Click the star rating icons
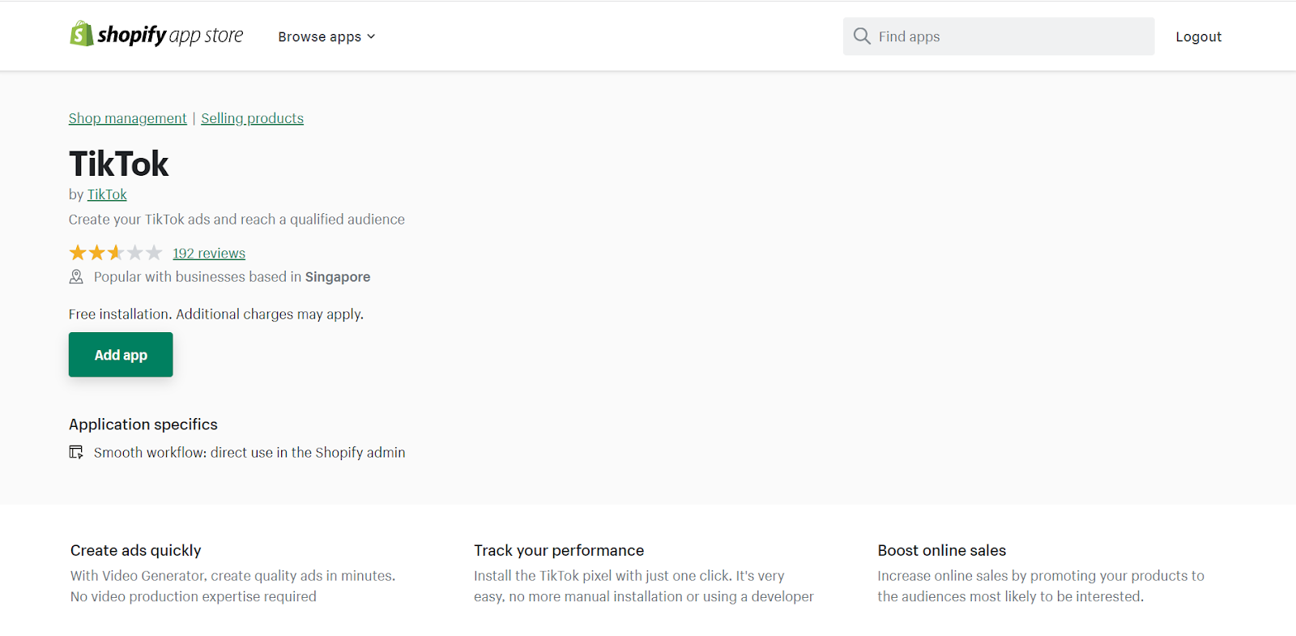Viewport: 1296px width, 636px height. [116, 253]
